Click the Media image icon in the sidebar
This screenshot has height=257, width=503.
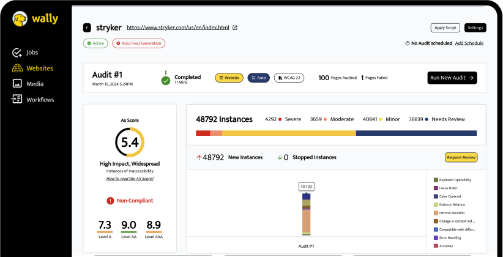click(x=17, y=84)
